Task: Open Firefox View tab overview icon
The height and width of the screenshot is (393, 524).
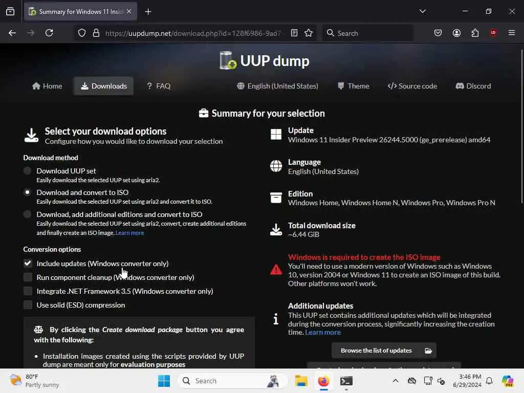Action: [10, 11]
